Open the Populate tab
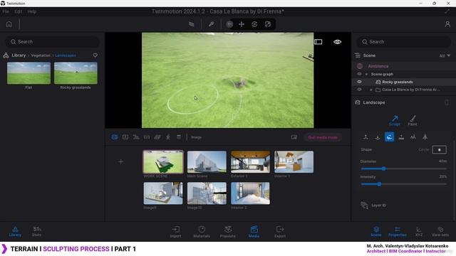 [x=228, y=232]
